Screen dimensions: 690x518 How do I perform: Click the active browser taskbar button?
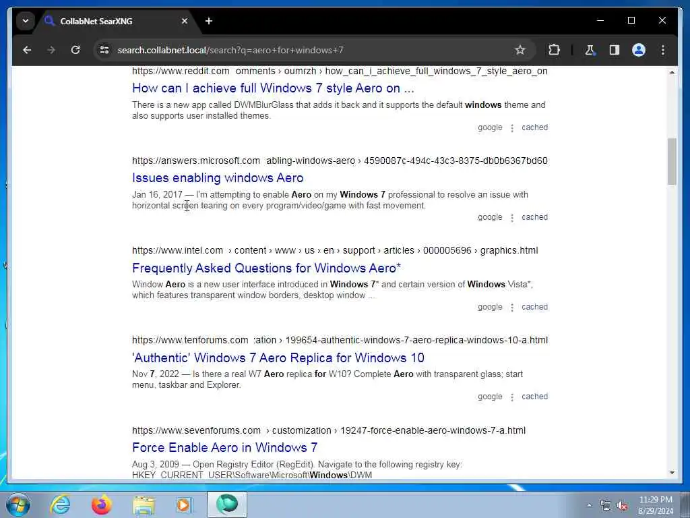pos(226,505)
